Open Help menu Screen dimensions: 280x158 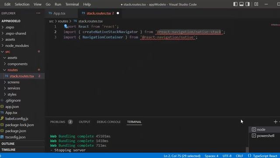click(x=87, y=4)
